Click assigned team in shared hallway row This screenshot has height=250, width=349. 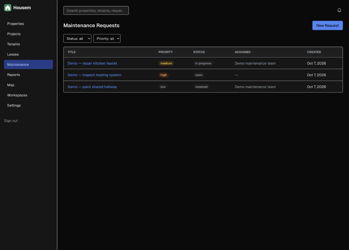255,87
